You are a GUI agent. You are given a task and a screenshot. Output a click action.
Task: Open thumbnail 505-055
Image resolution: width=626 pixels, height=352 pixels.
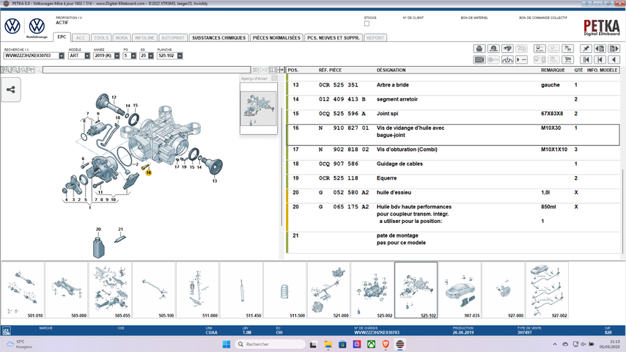(x=110, y=290)
